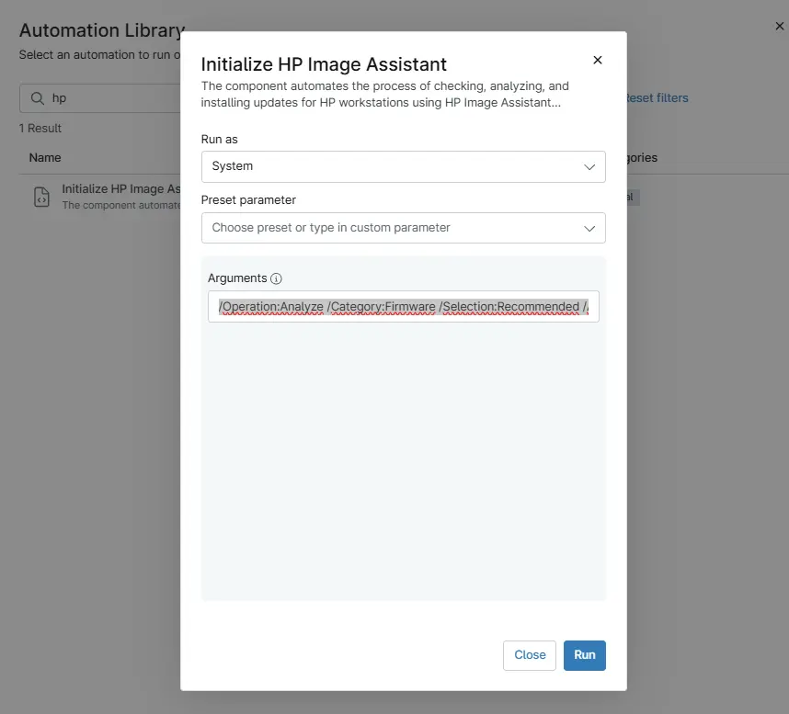Click the Preset parameter label
Screen dimensions: 789x714
(x=248, y=200)
